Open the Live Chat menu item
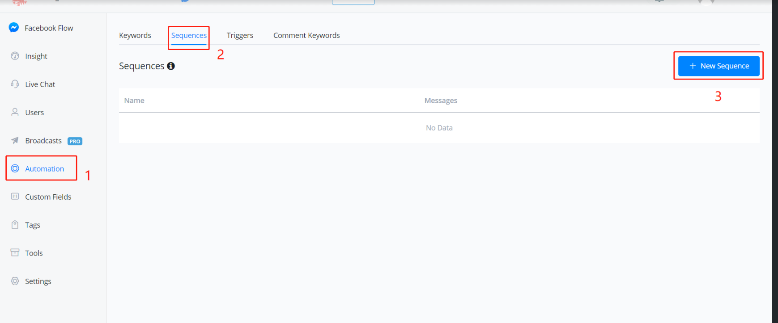The height and width of the screenshot is (323, 778). 40,84
